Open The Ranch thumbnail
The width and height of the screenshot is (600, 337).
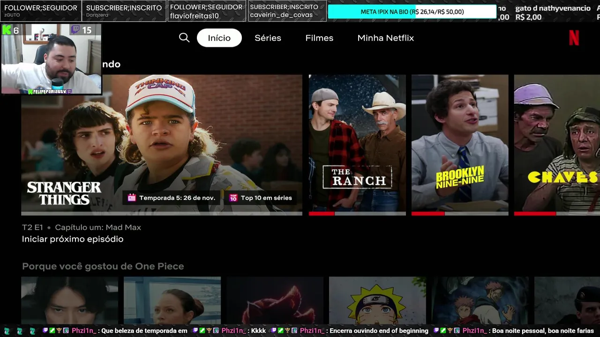click(357, 145)
